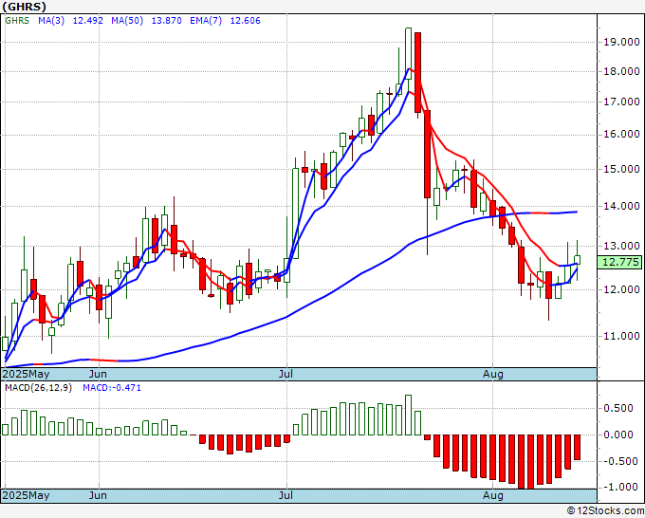Image resolution: width=645 pixels, height=518 pixels.
Task: Click the highest green candle near 19.000
Action: tap(408, 53)
